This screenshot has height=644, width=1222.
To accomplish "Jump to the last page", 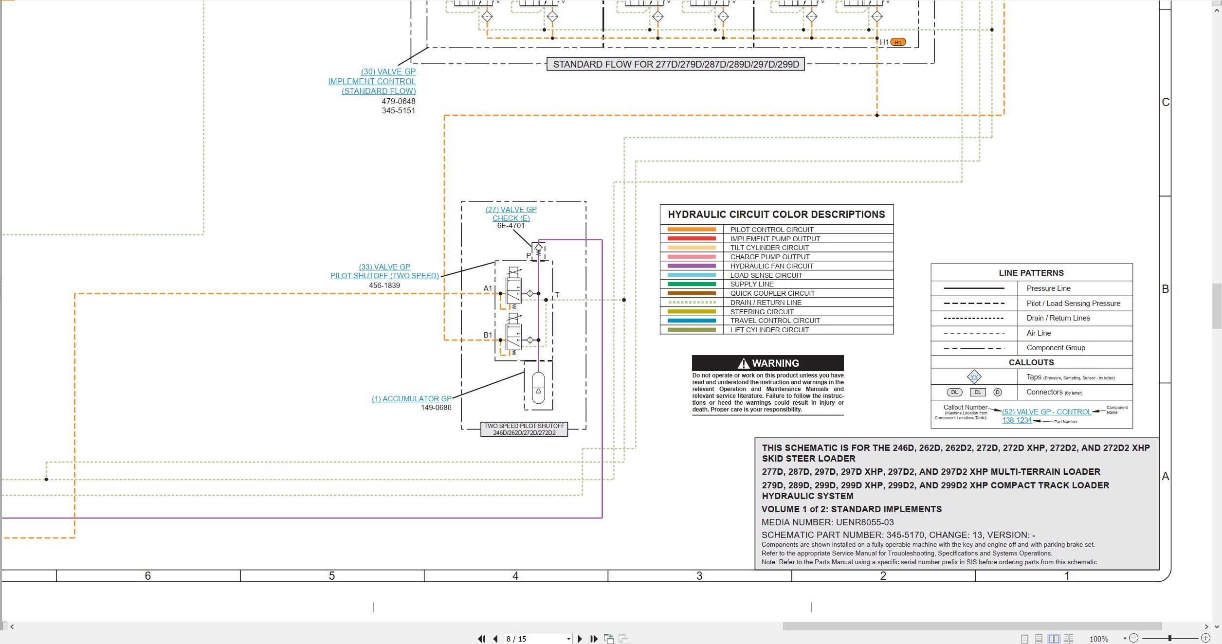I will tap(594, 639).
